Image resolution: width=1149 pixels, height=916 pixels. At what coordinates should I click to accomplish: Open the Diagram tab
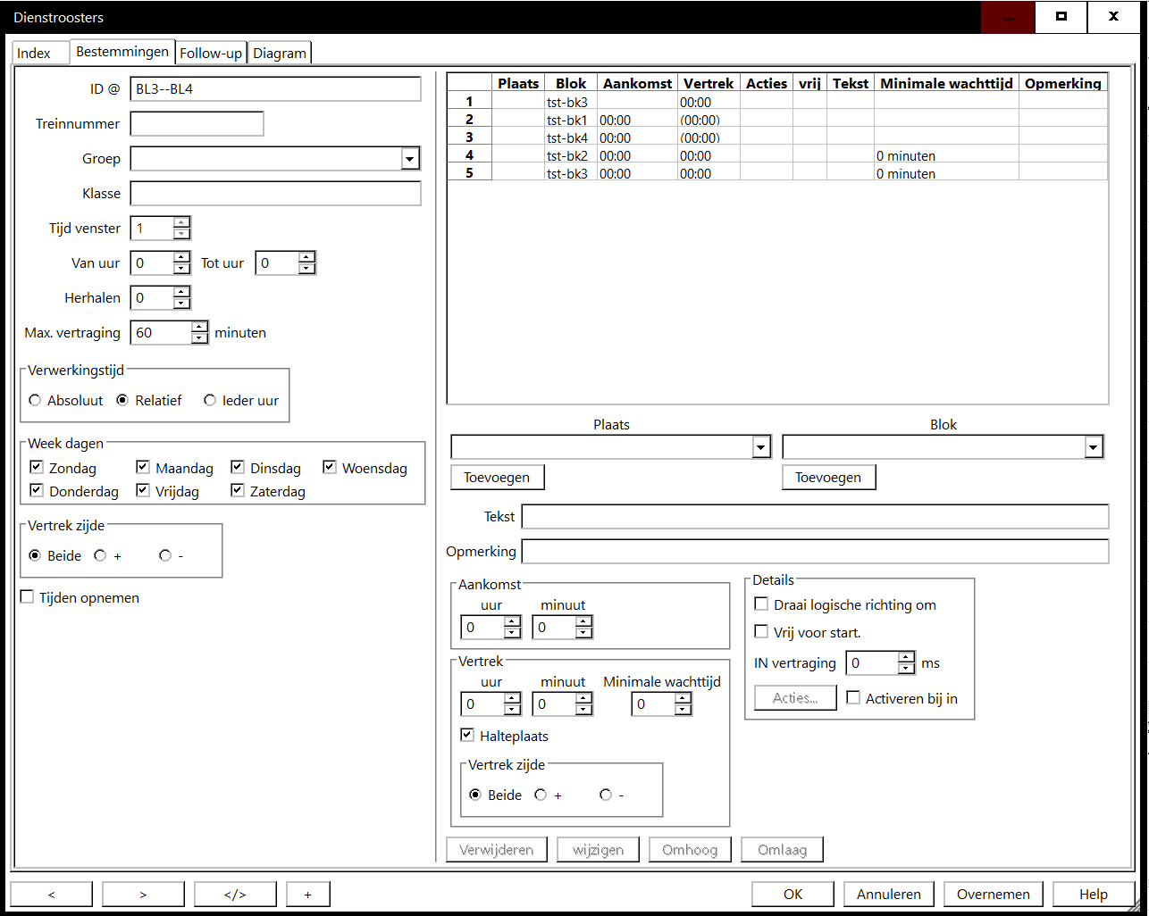(279, 53)
